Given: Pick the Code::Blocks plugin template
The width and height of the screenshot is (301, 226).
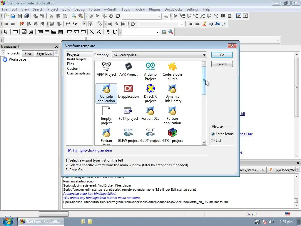Looking at the screenshot, I should pyautogui.click(x=172, y=71).
